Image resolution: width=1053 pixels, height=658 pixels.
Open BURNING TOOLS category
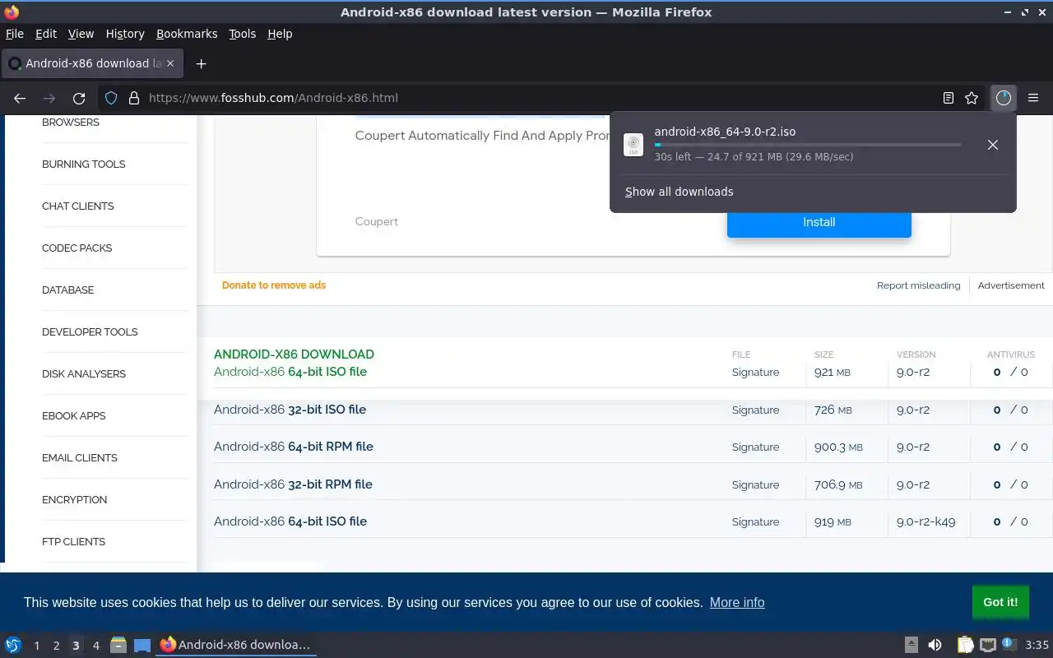84,164
